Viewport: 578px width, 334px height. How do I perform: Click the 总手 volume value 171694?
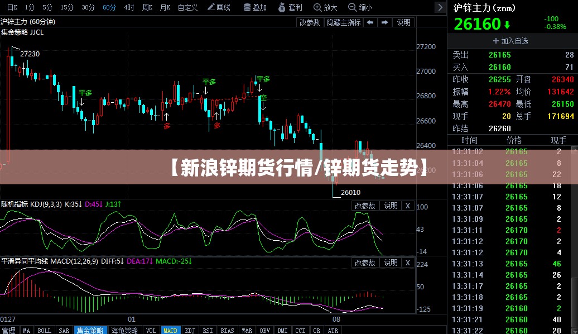561,116
